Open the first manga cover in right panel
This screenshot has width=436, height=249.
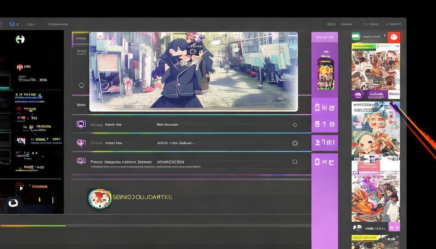pos(376,71)
